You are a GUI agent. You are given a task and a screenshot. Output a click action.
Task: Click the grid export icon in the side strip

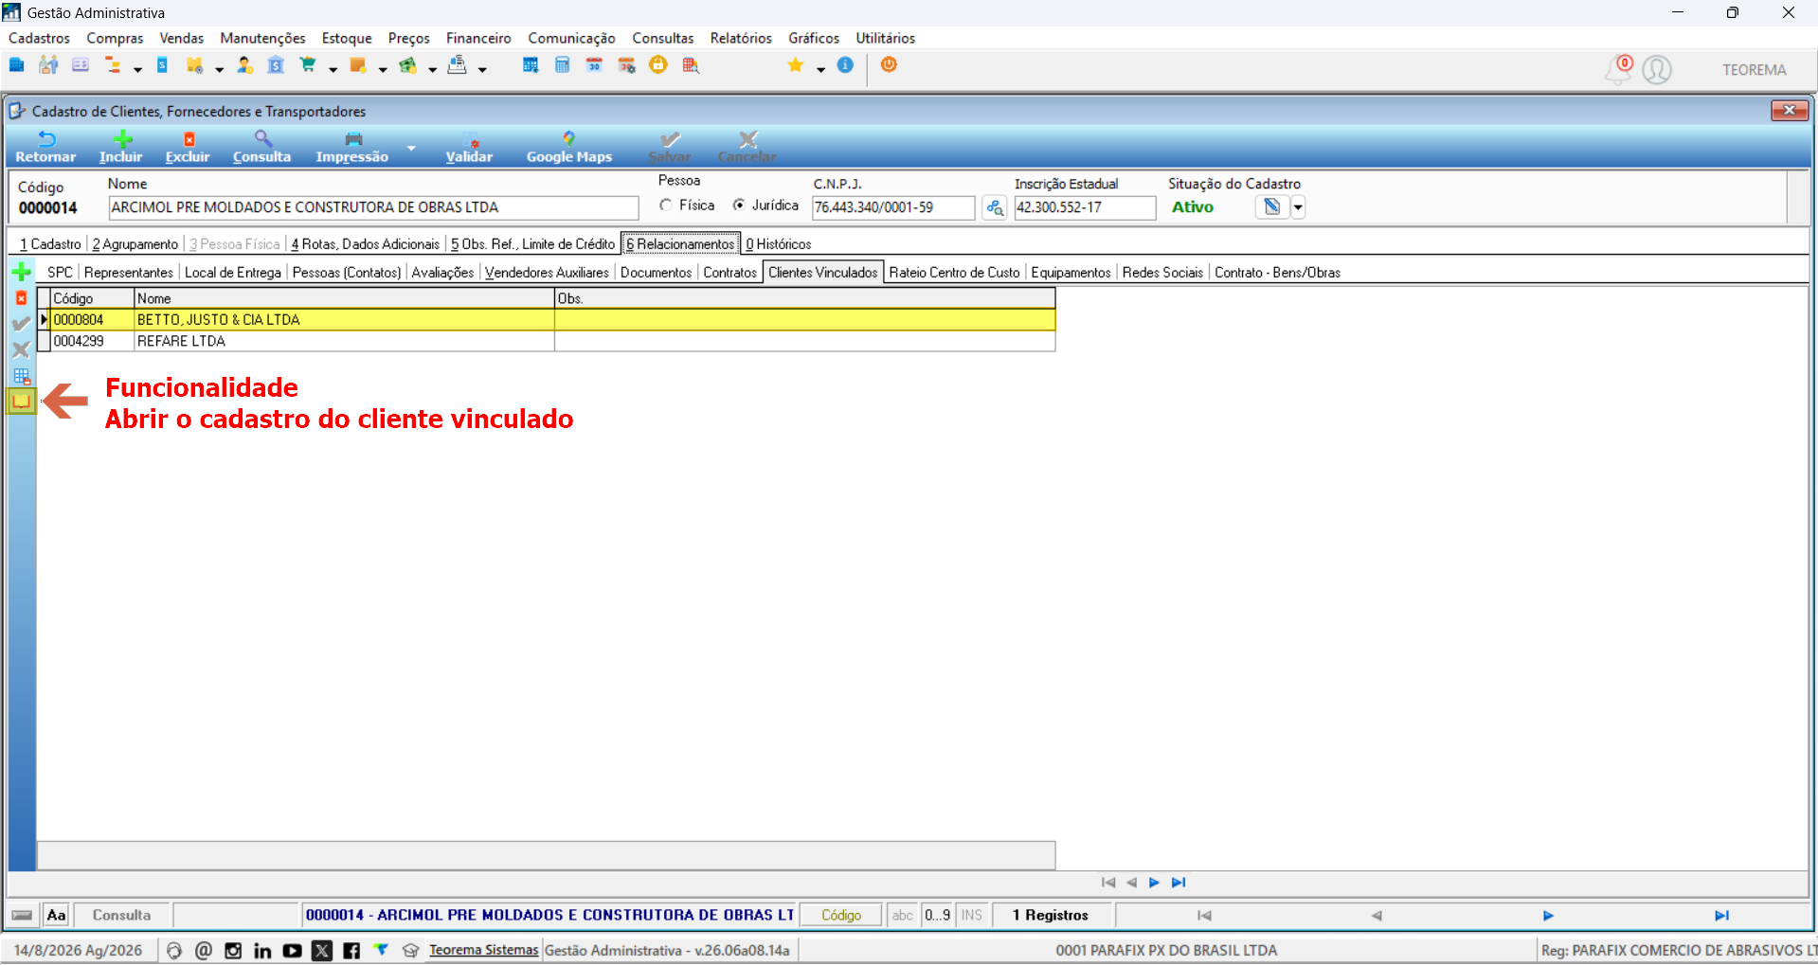click(21, 376)
